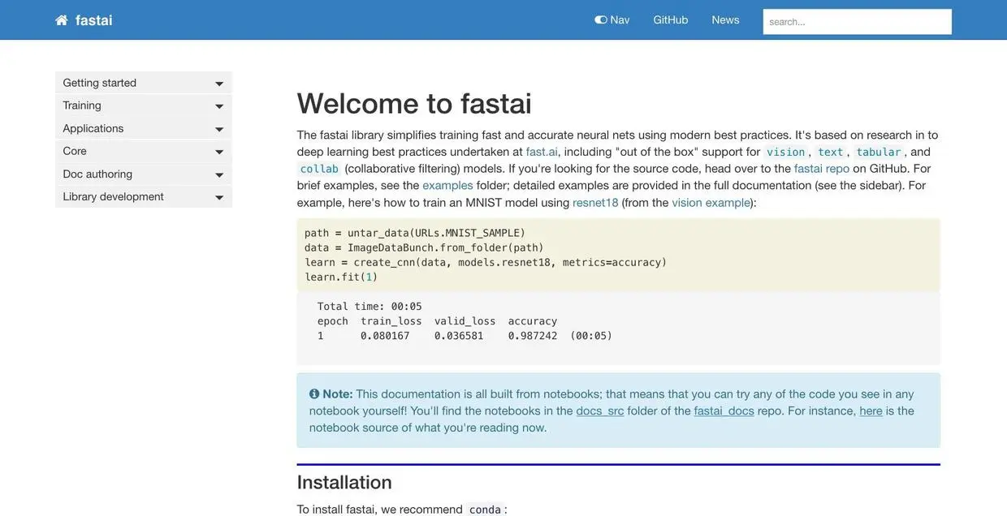This screenshot has height=516, width=1007.
Task: Open the vision module link
Action: click(786, 152)
